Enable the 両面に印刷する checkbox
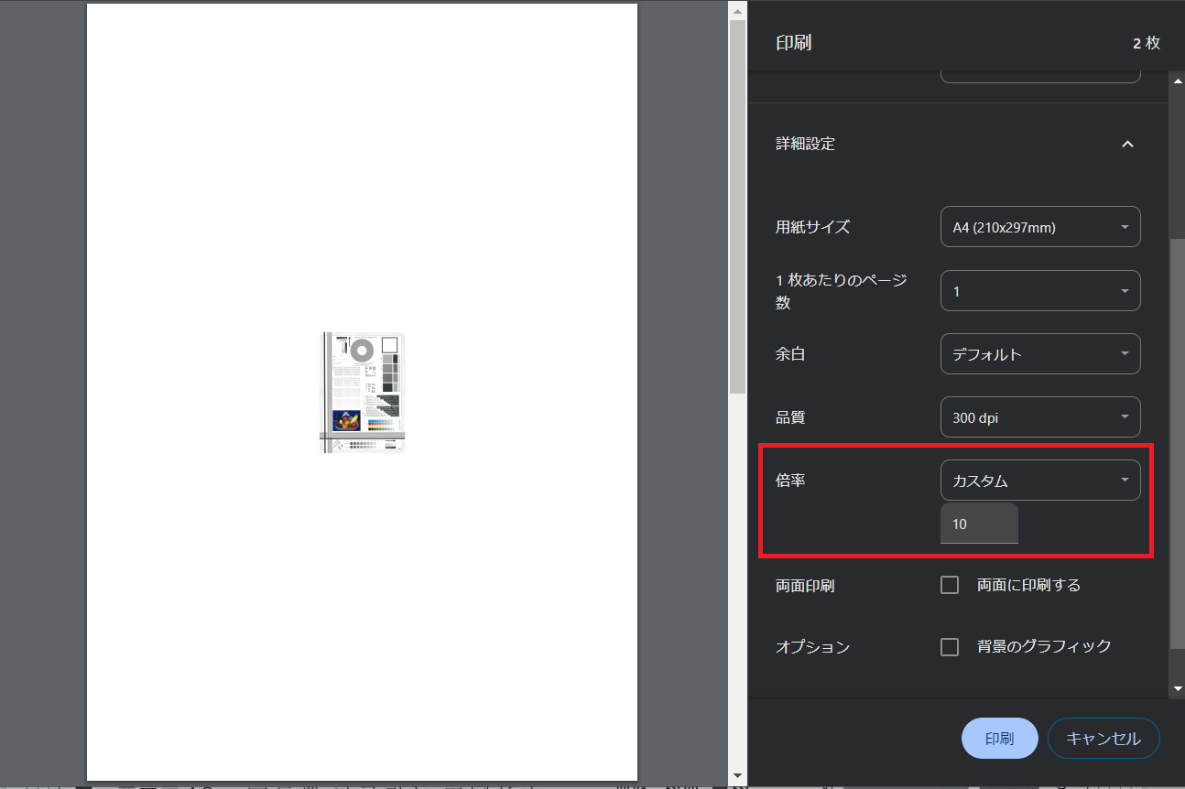The height and width of the screenshot is (789, 1185). (950, 585)
